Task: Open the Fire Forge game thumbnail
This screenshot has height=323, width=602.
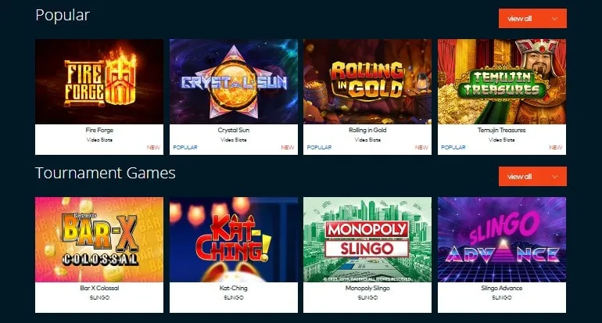Action: click(x=99, y=81)
